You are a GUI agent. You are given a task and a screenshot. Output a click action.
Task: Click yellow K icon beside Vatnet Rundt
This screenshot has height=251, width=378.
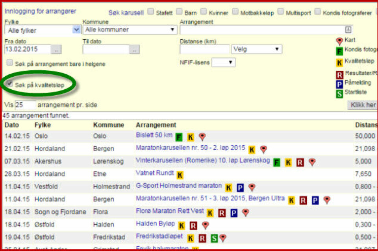(x=180, y=175)
